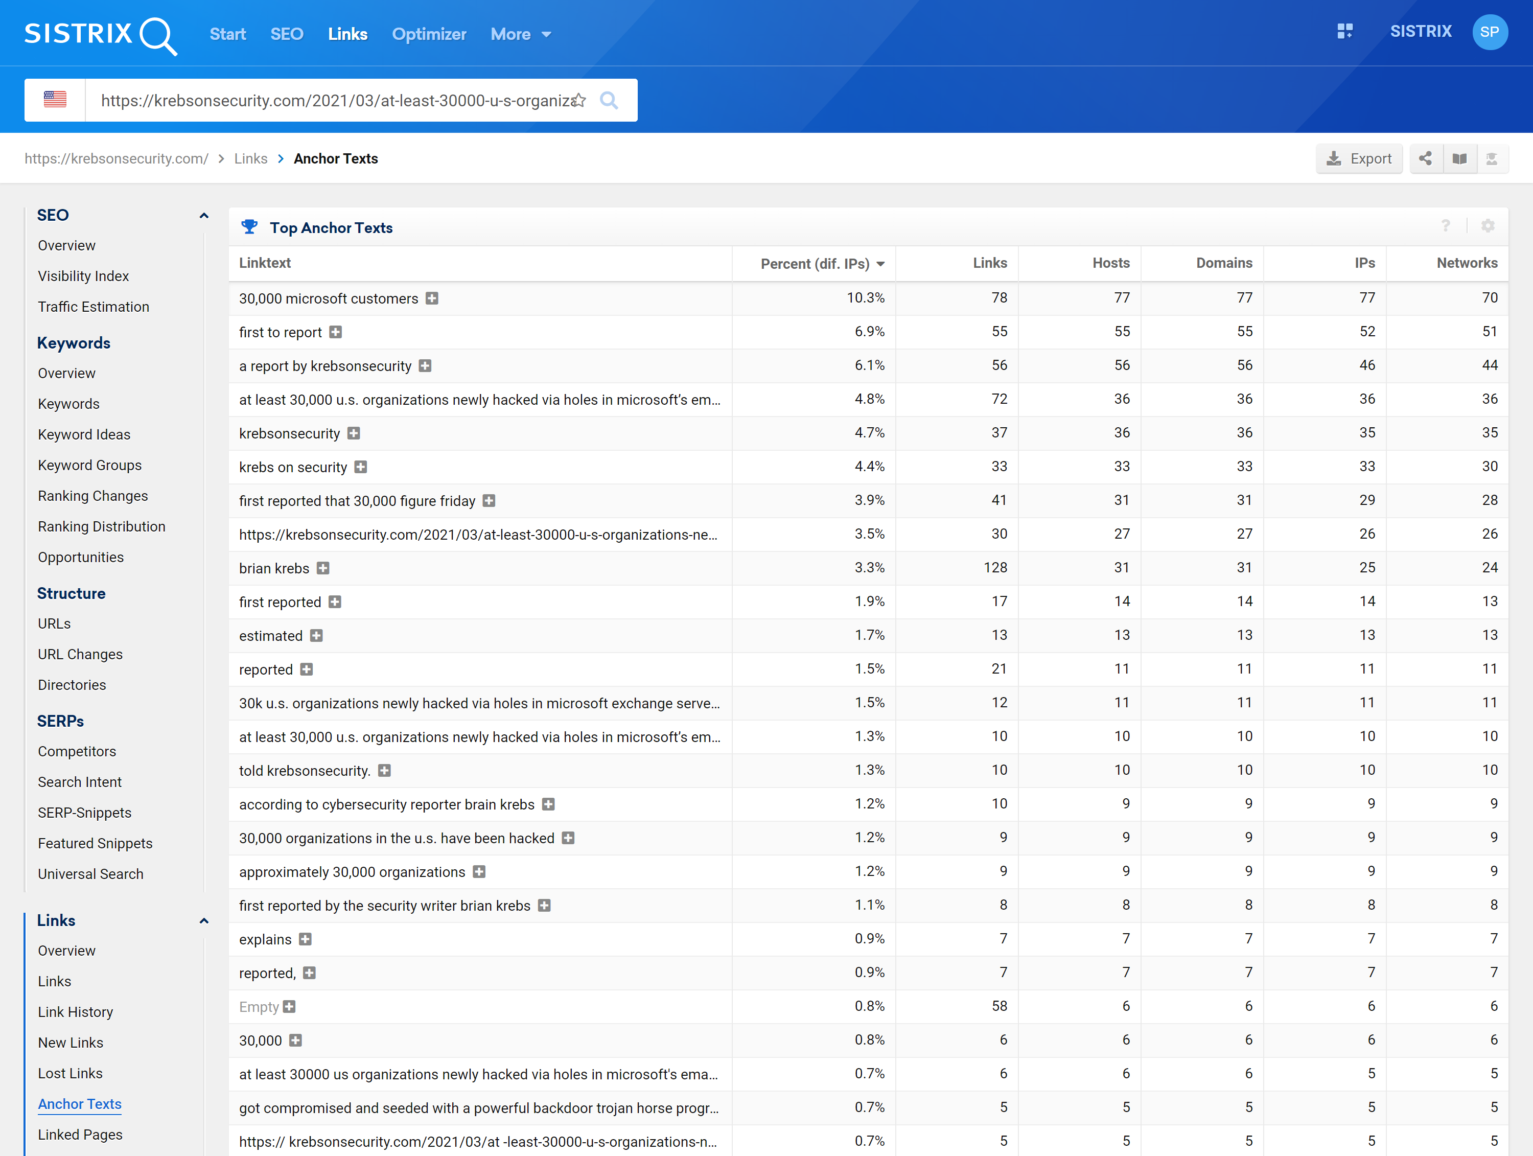Image resolution: width=1533 pixels, height=1156 pixels.
Task: Open the Optimizer tab
Action: pos(429,34)
